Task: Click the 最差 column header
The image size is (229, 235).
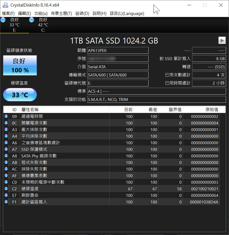Action: (146, 110)
